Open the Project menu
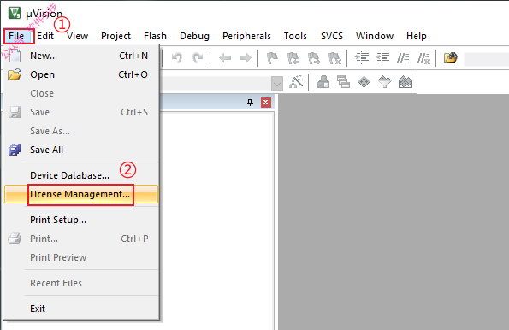 (115, 36)
